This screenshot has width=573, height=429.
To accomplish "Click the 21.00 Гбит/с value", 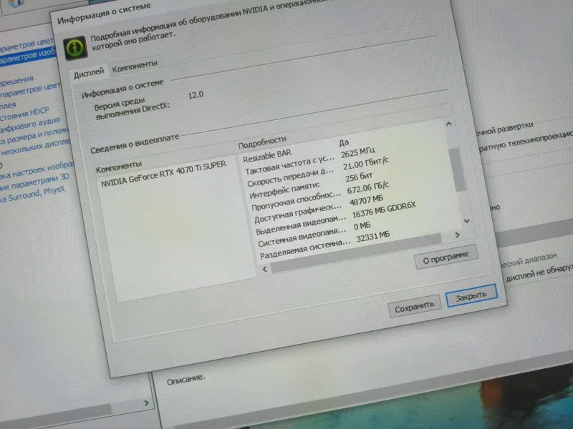I will [x=366, y=164].
